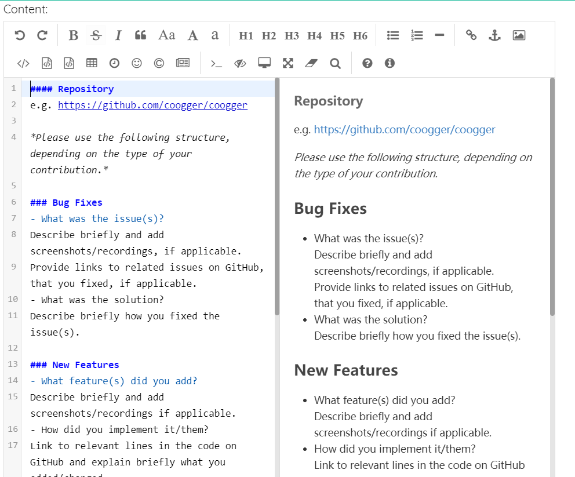575x477 pixels.
Task: Toggle the live preview pane
Action: click(240, 63)
